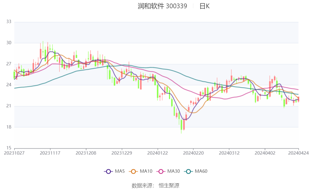Click the MA5 purple legend circle marker
The height and width of the screenshot is (189, 311).
(x=108, y=171)
